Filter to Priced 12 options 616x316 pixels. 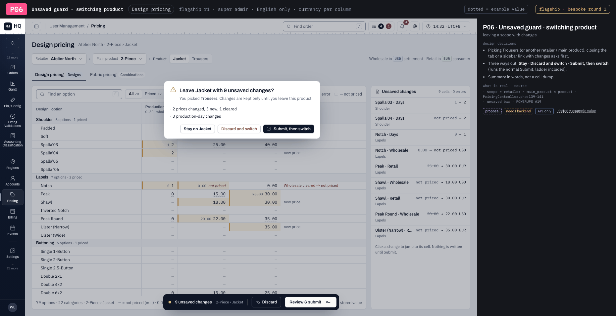click(x=153, y=94)
